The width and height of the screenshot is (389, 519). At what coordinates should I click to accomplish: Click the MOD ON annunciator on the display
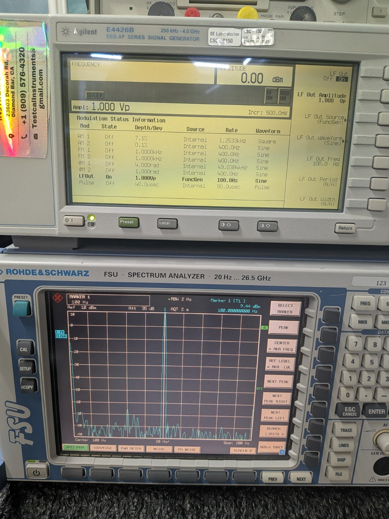click(x=284, y=96)
